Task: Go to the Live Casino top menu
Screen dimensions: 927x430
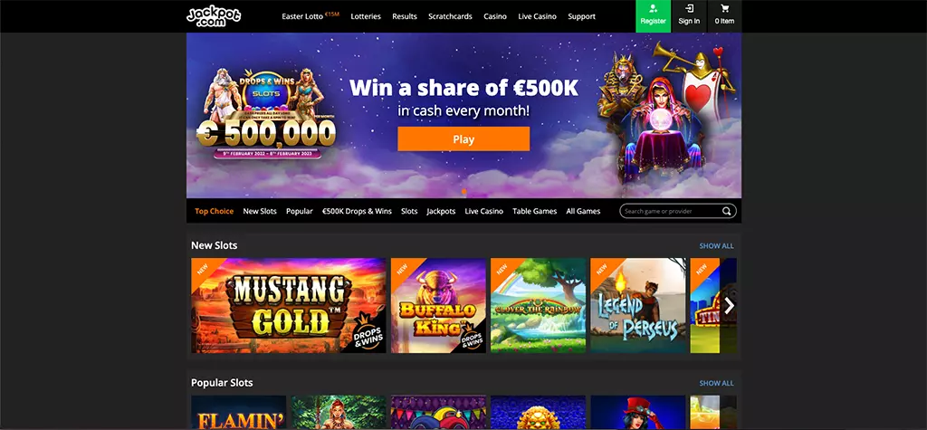Action: click(537, 16)
